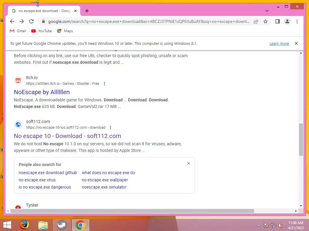The height and width of the screenshot is (231, 309).
Task: Open Chrome's three-dot menu
Action: click(297, 21)
